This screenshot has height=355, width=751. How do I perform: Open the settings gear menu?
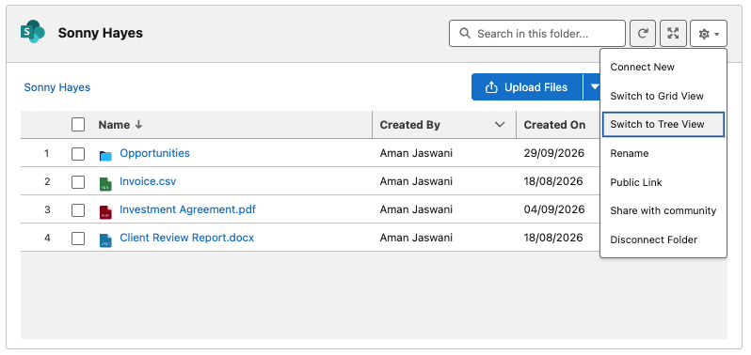[x=709, y=34]
